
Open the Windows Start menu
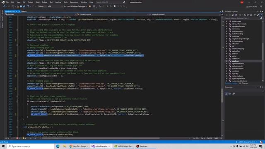coord(3,146)
